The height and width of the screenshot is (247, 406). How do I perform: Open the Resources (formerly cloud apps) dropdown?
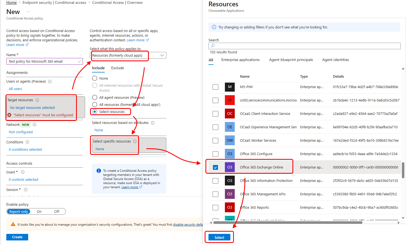[128, 55]
